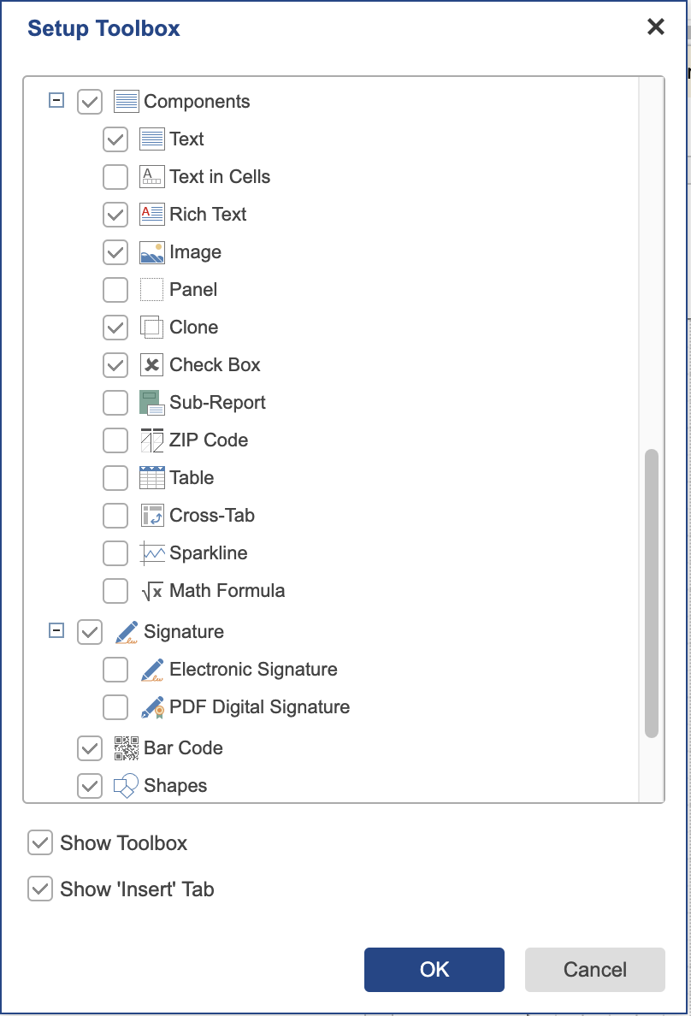Click the Math Formula square-root icon
Image resolution: width=691 pixels, height=1016 pixels.
[x=151, y=590]
